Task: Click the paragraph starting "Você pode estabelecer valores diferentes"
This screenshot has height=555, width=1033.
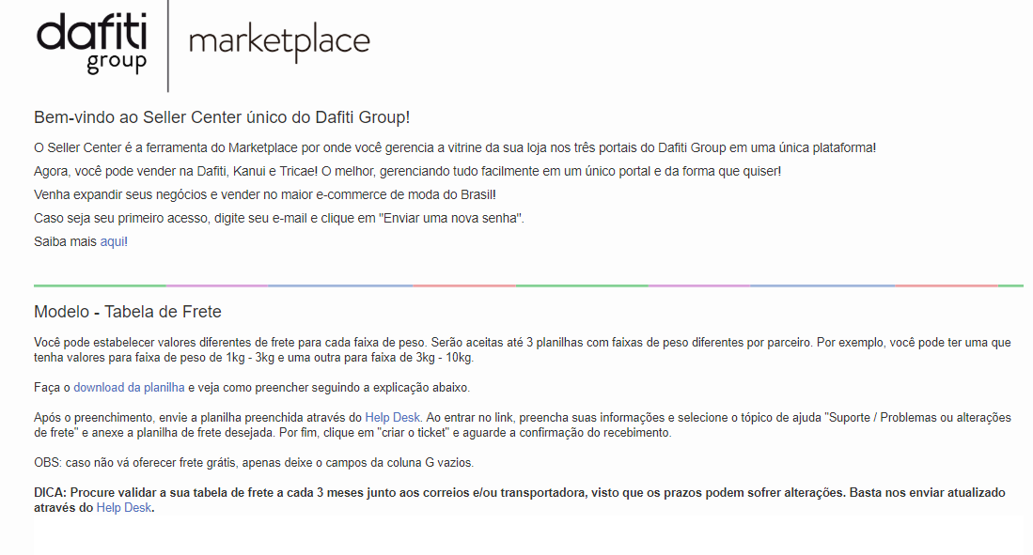Action: pos(523,350)
